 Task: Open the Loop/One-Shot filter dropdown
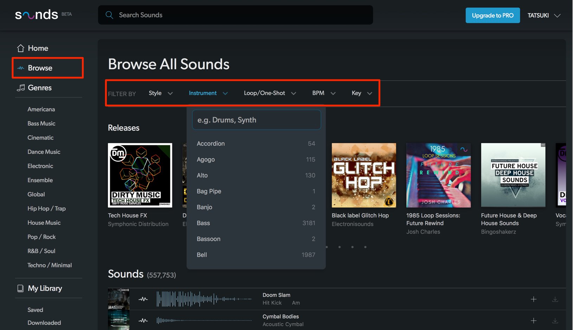pos(270,93)
